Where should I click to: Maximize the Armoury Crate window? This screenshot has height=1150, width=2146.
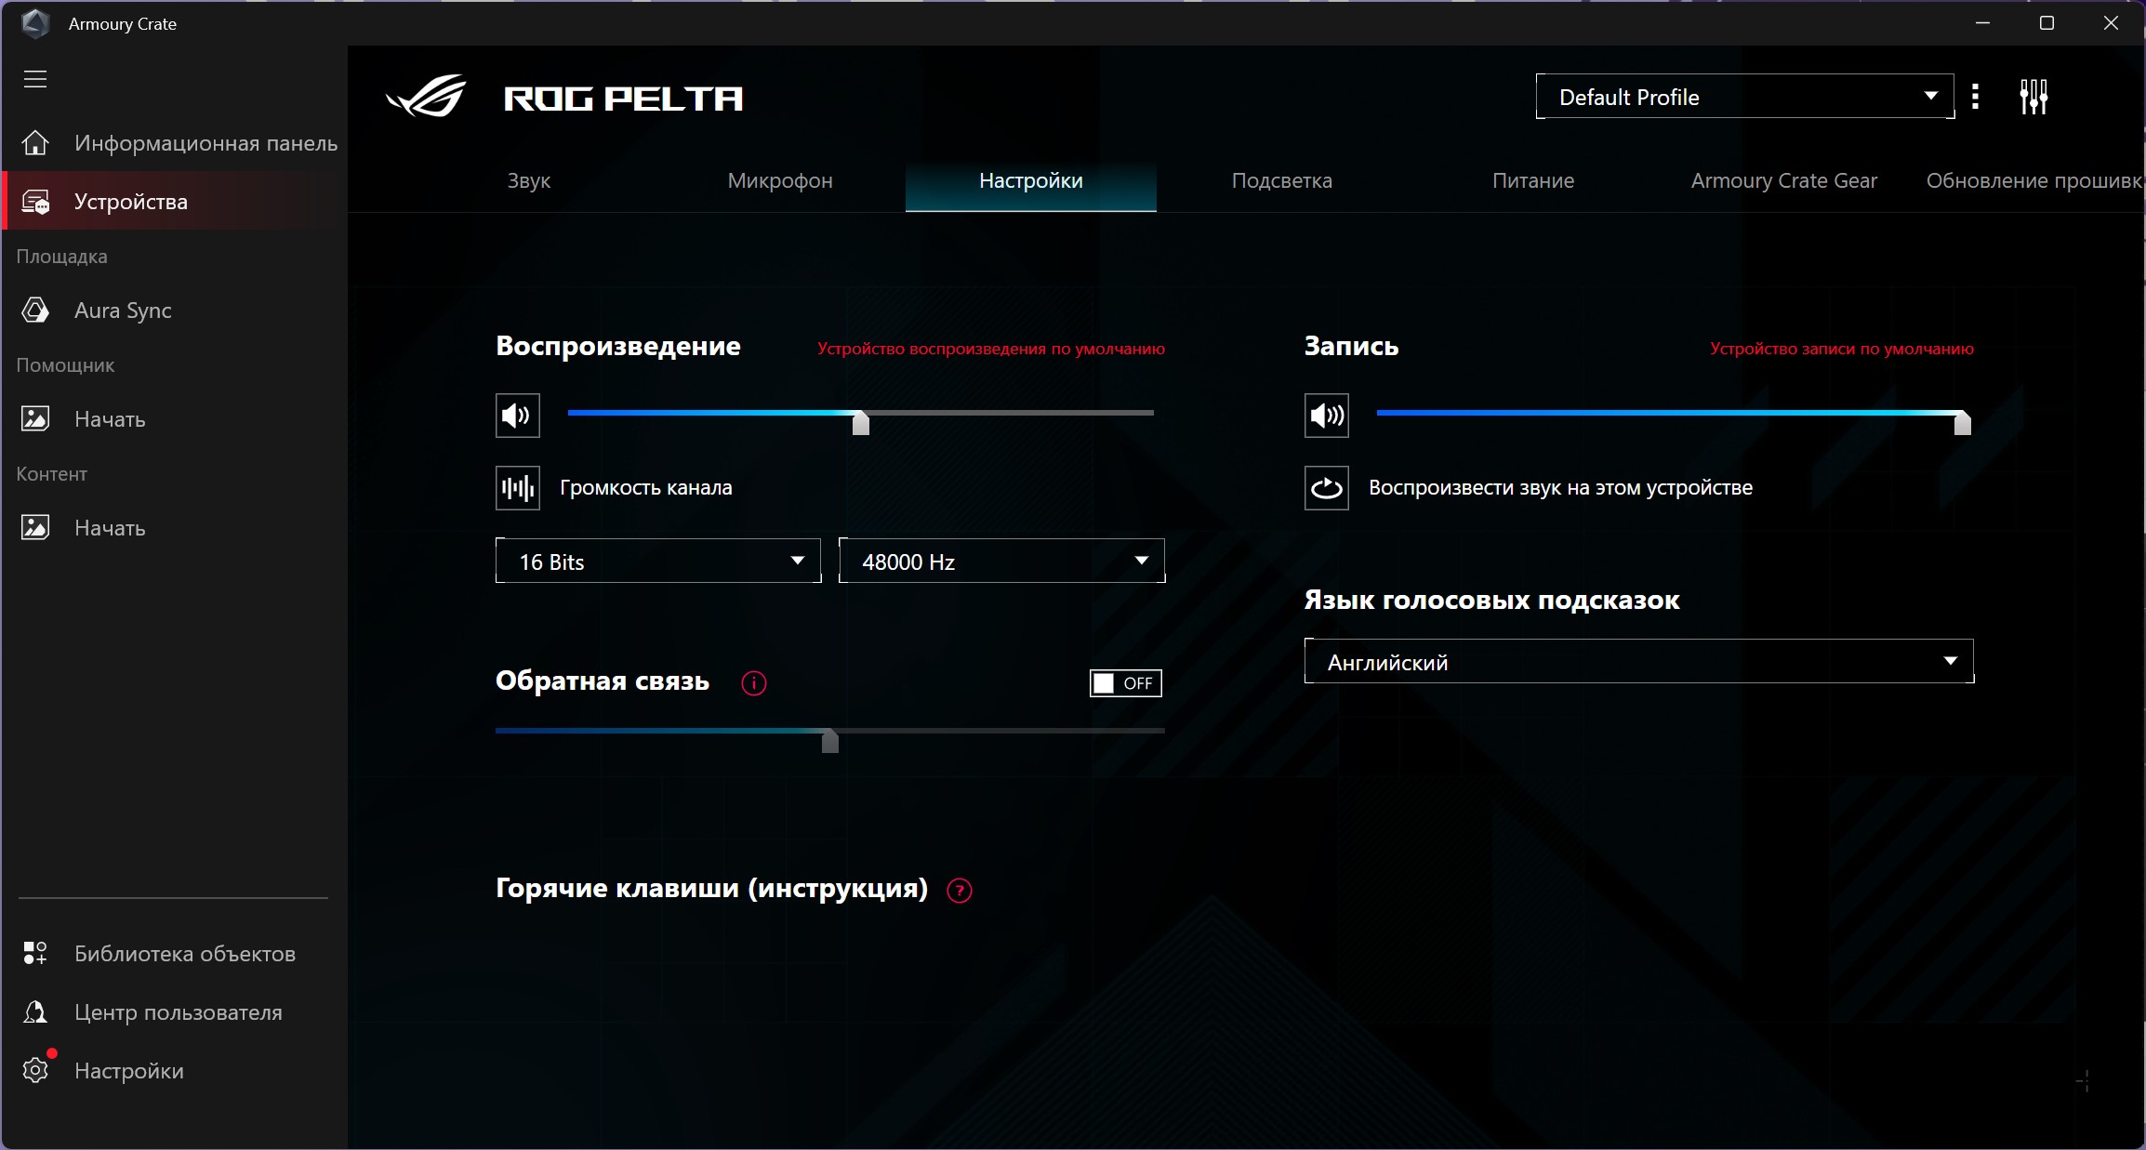click(2047, 23)
